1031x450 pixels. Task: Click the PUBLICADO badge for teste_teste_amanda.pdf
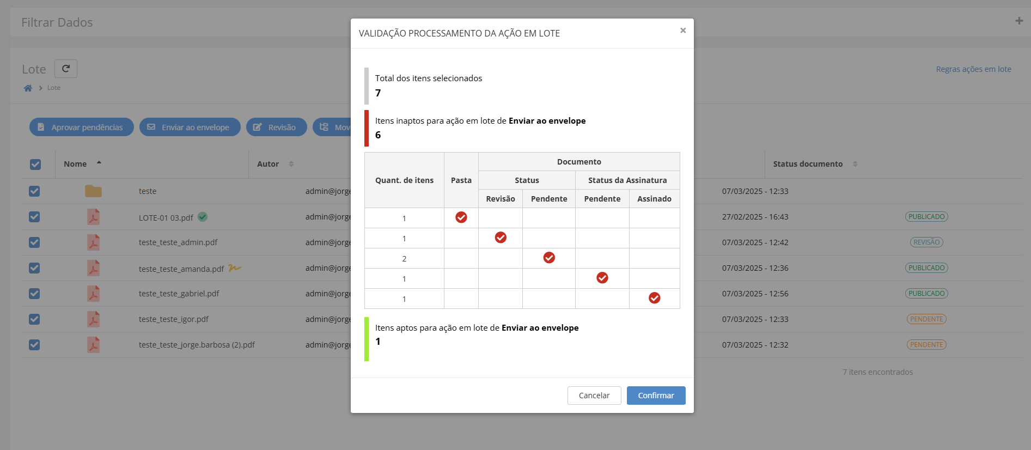point(926,268)
